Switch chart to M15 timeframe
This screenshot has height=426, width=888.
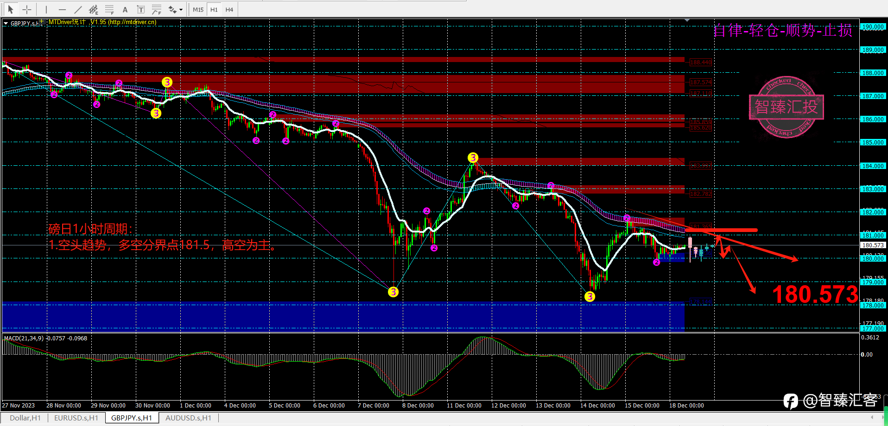click(198, 9)
